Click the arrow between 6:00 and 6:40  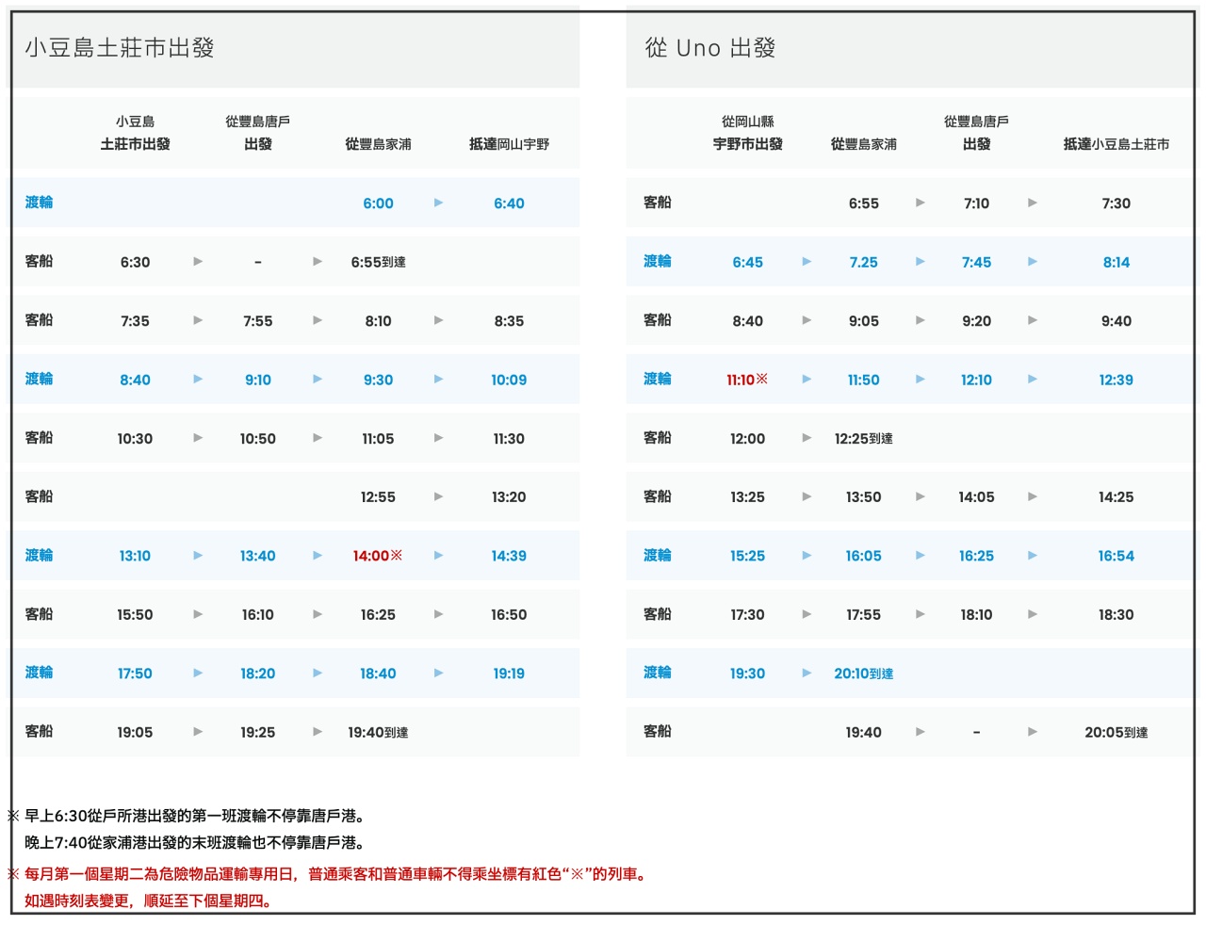pos(438,203)
